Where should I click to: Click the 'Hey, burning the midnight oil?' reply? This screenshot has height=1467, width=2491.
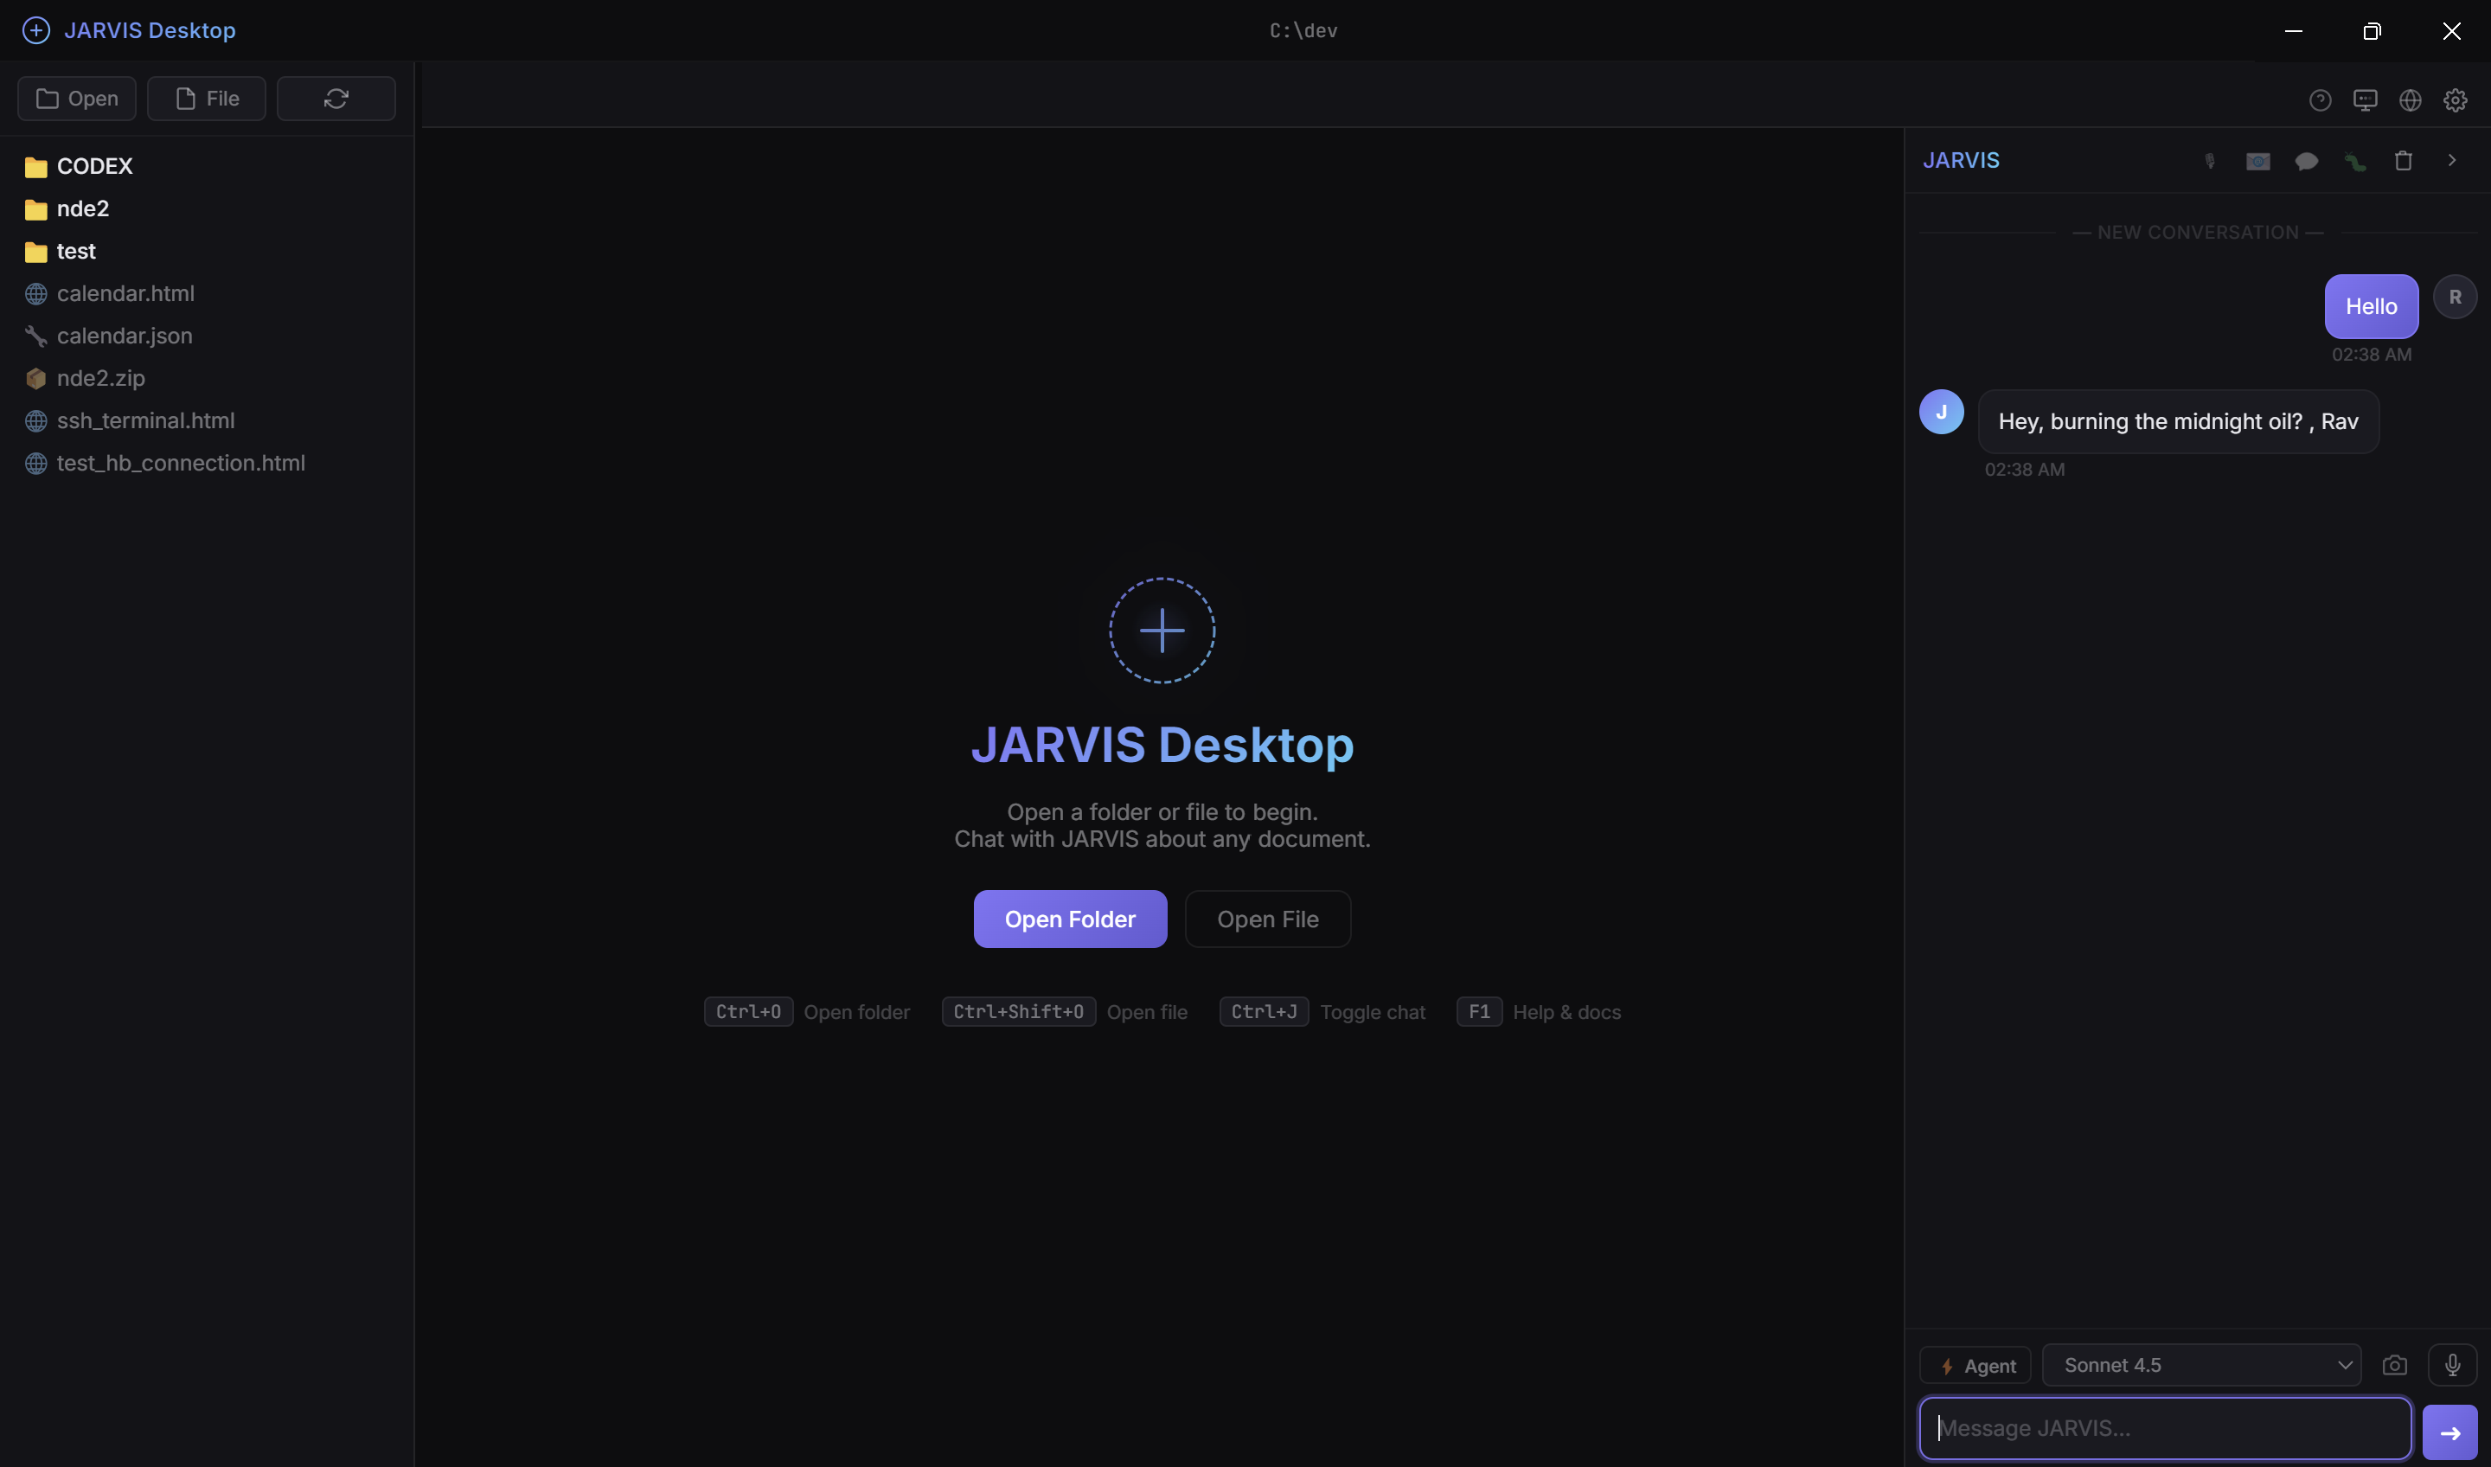(x=2178, y=422)
